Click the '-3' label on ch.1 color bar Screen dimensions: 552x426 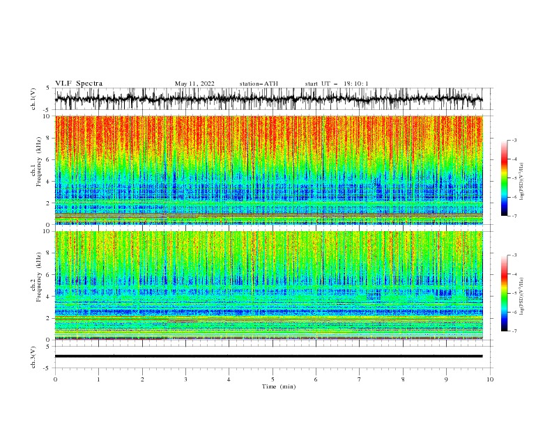coord(514,140)
